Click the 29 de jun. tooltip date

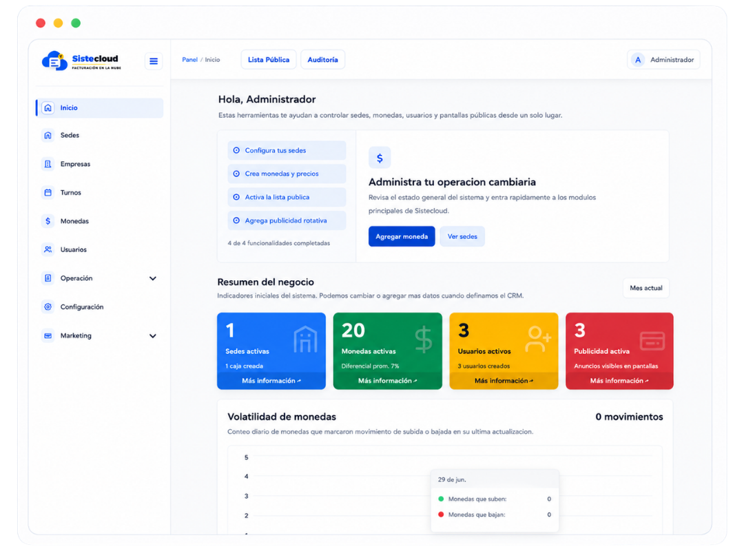point(452,480)
